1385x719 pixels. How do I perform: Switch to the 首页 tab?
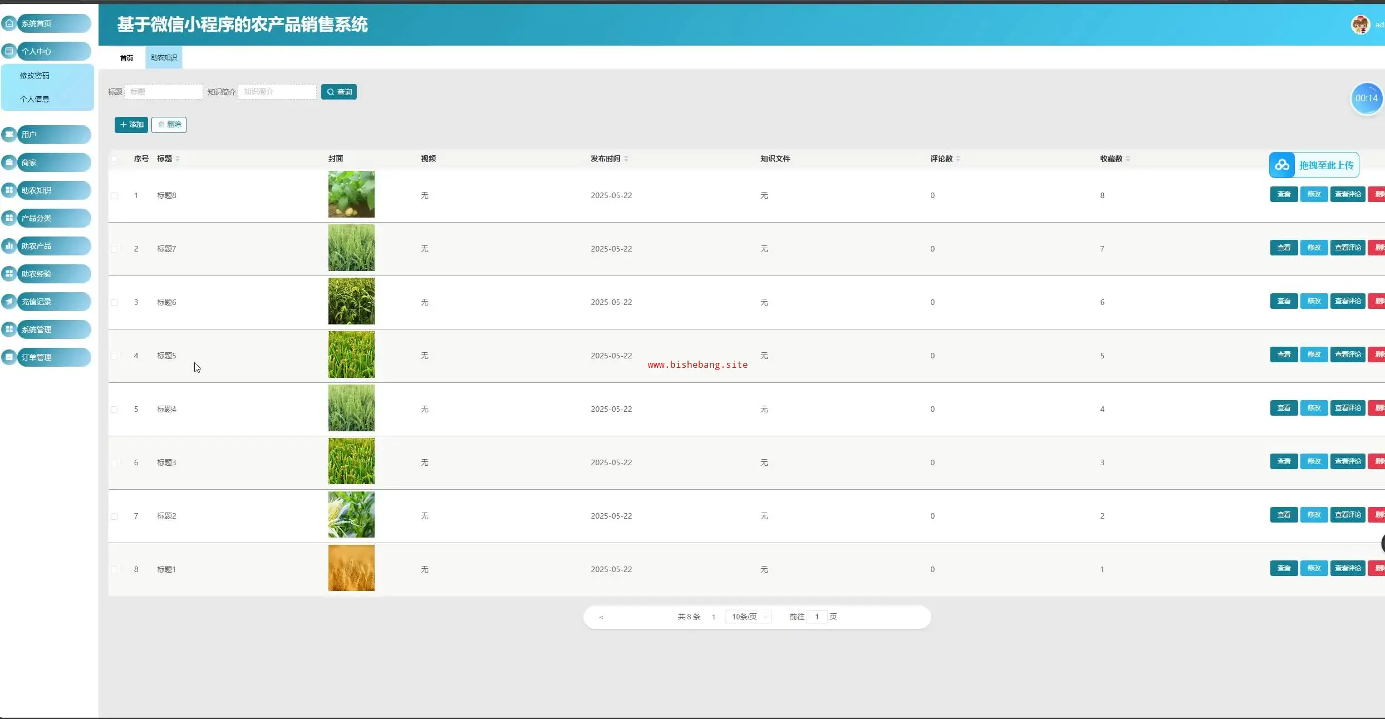pyautogui.click(x=126, y=58)
